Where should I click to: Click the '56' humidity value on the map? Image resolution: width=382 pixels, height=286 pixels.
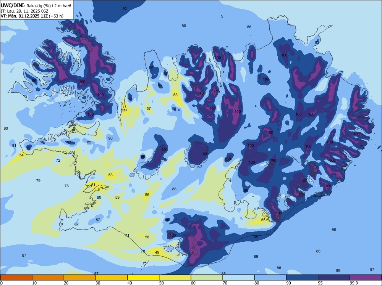[x=147, y=194]
